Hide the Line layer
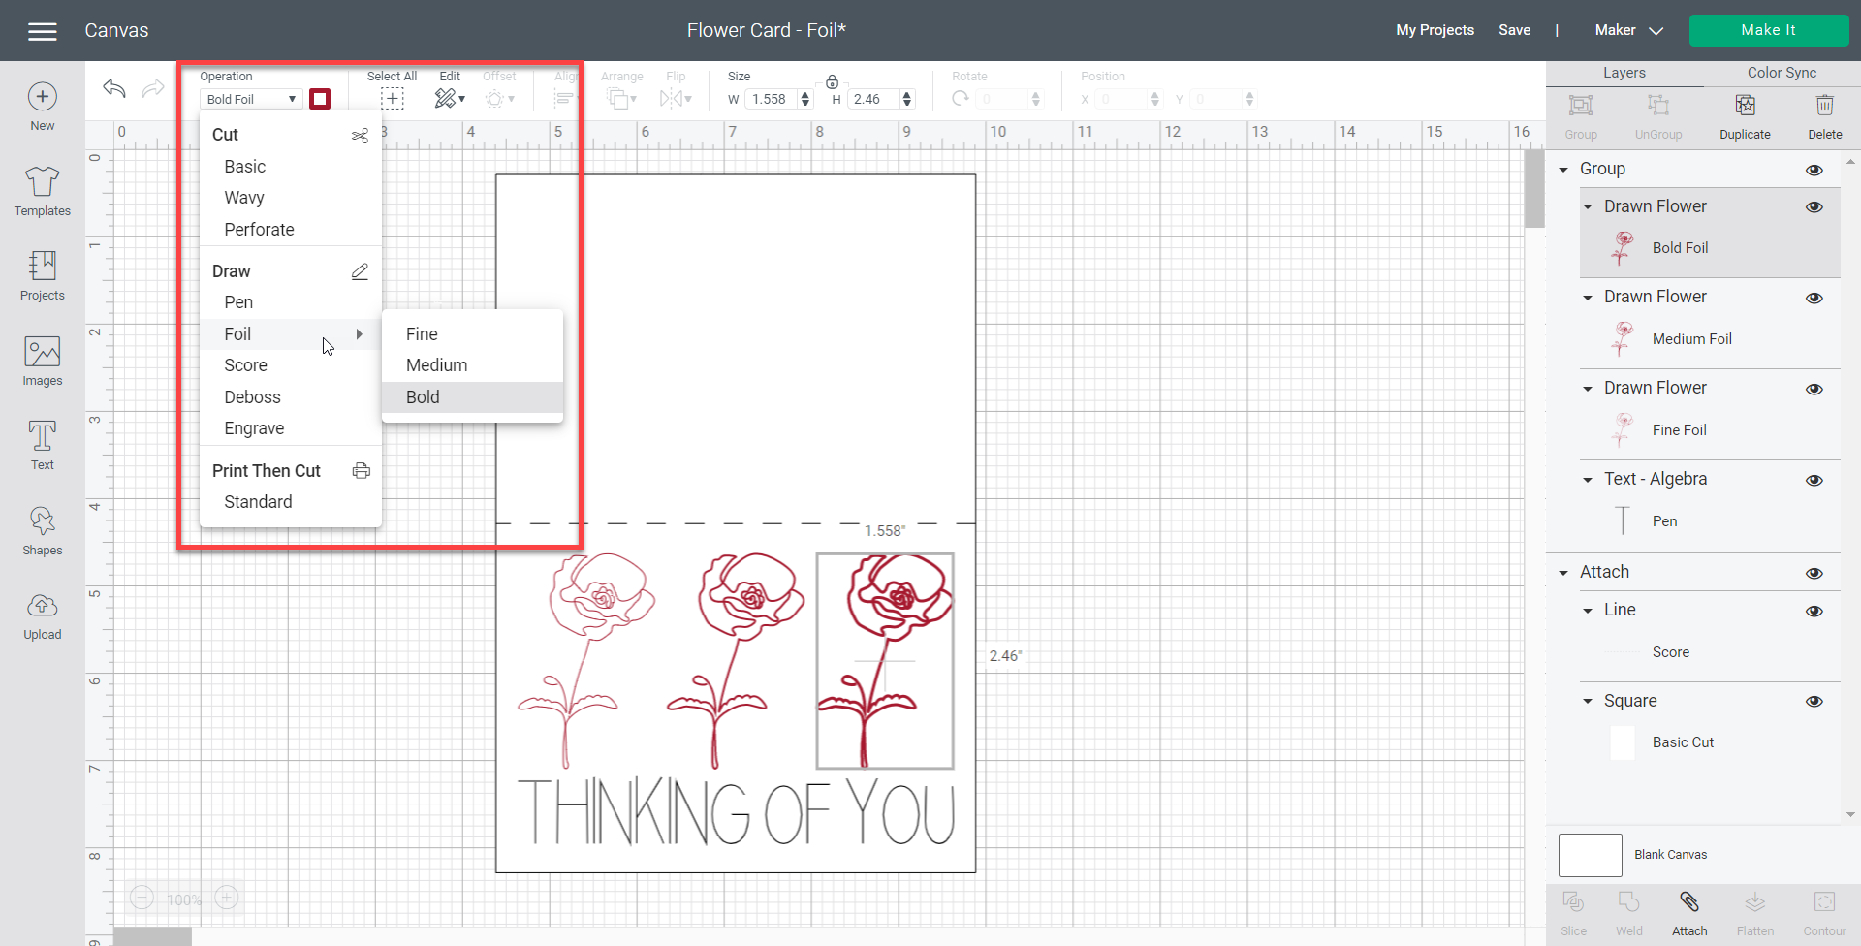The height and width of the screenshot is (946, 1861). click(x=1814, y=611)
